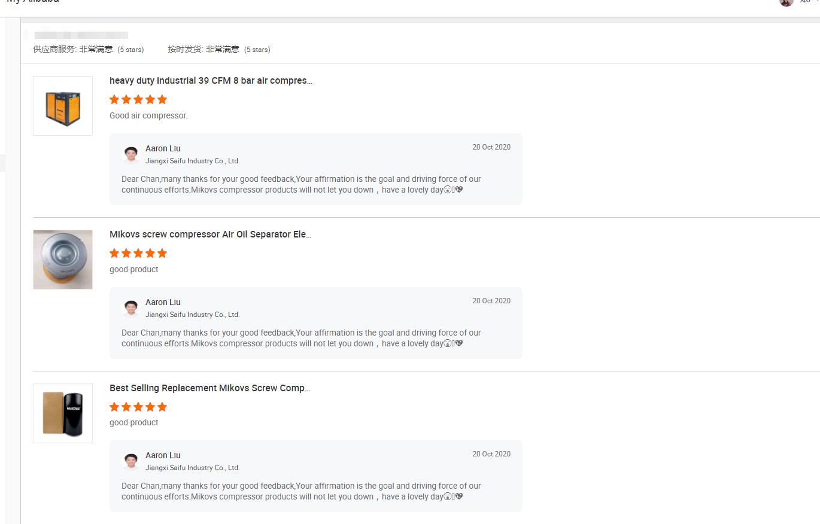The width and height of the screenshot is (820, 524).
Task: Open the Air Oil Separator product thumbnail
Action: pos(63,260)
